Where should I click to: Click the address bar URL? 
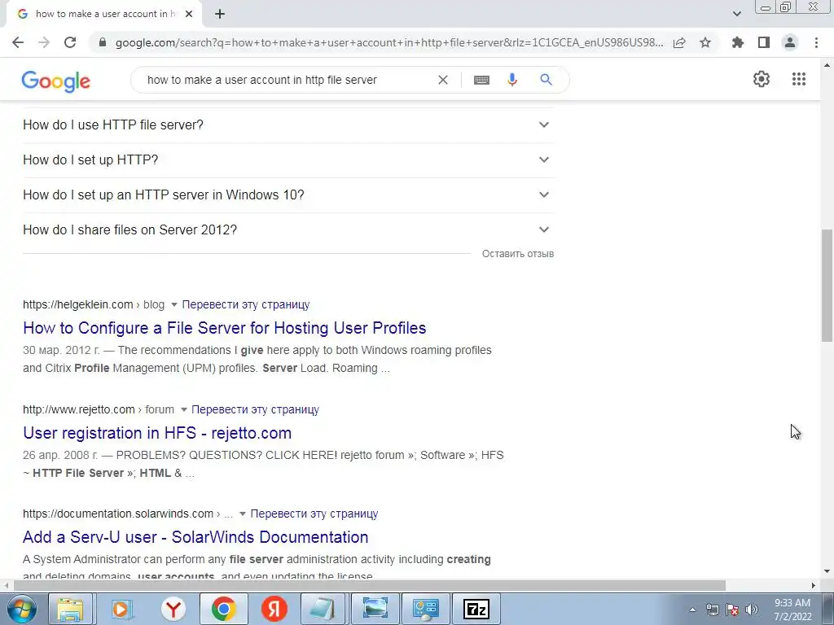pyautogui.click(x=388, y=42)
